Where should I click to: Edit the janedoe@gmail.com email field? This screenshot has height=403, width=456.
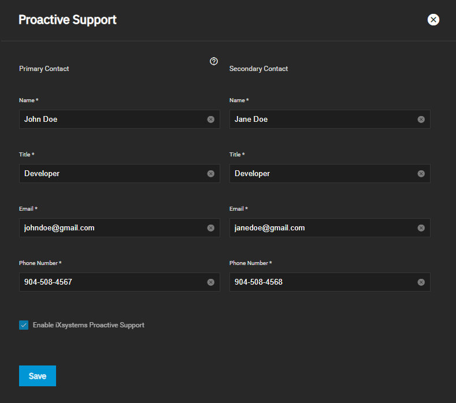click(321, 228)
